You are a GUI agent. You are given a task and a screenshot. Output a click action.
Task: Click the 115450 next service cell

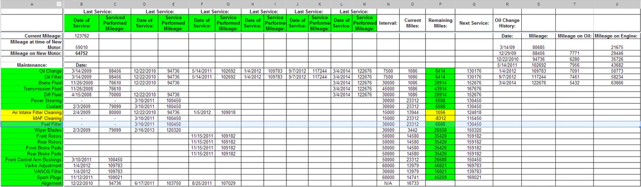[x=474, y=118]
